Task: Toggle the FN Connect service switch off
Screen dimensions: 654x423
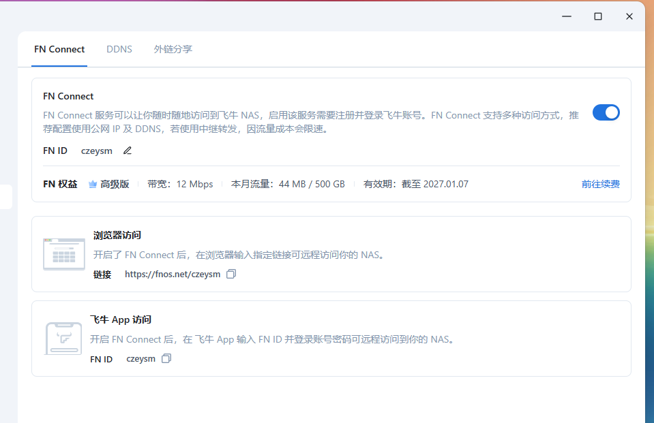Action: 606,112
